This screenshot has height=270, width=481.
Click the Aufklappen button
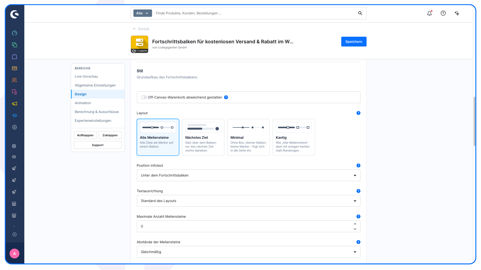click(85, 135)
